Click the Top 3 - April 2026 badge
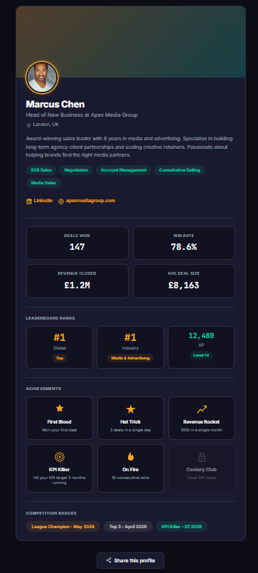 pyautogui.click(x=128, y=527)
